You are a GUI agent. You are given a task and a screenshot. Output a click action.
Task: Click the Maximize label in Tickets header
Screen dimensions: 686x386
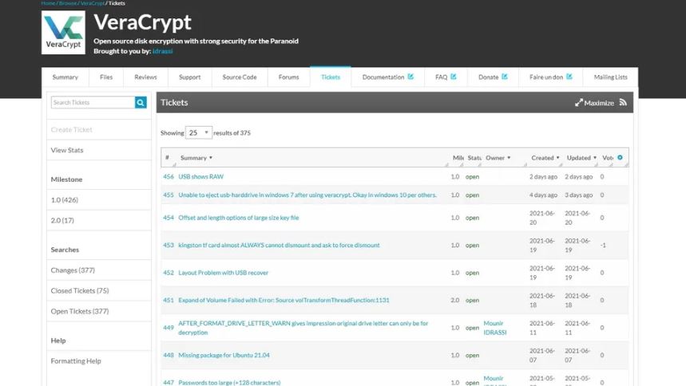coord(599,103)
